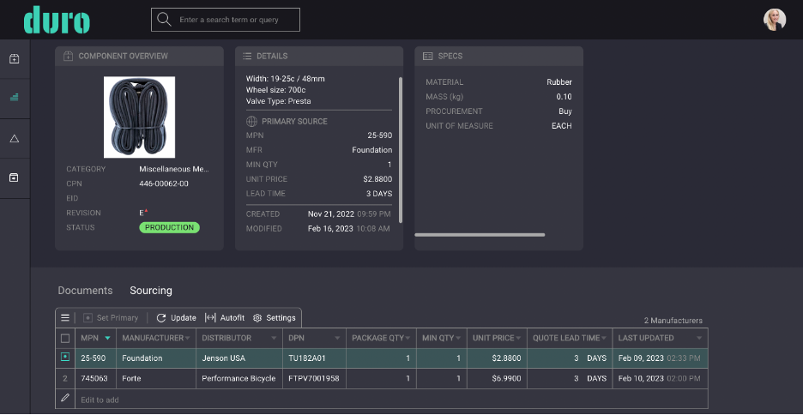Click the Forte manufacturer cell
The height and width of the screenshot is (415, 803).
coord(155,379)
